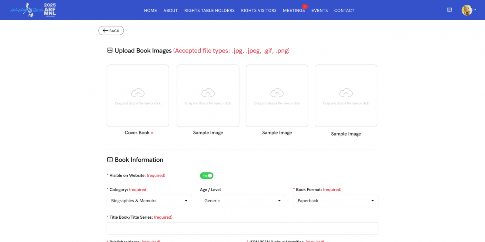Click the first Sample Image upload box

(208, 96)
